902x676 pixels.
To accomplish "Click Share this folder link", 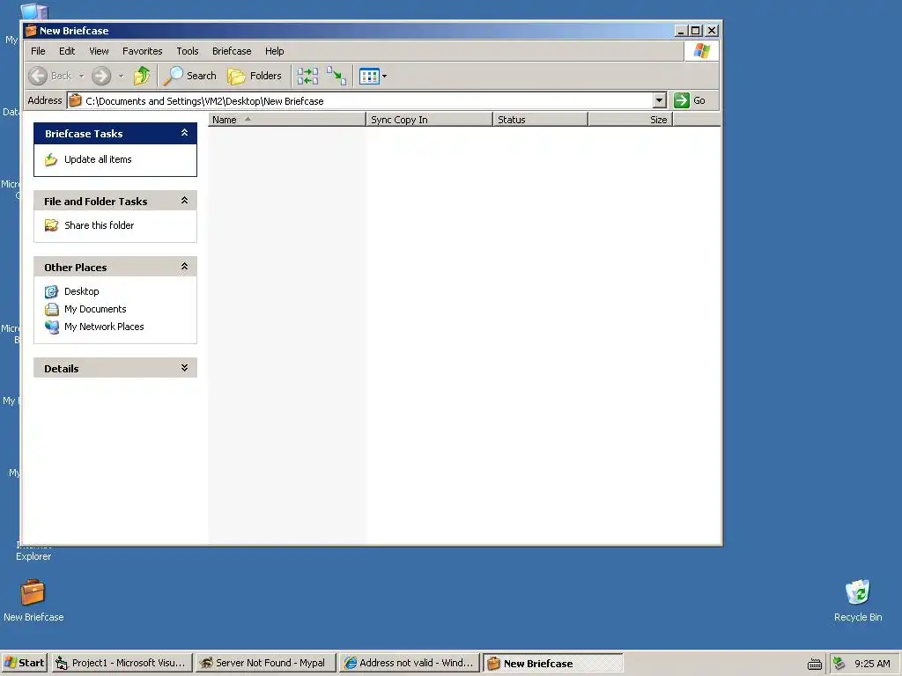I will tap(99, 225).
